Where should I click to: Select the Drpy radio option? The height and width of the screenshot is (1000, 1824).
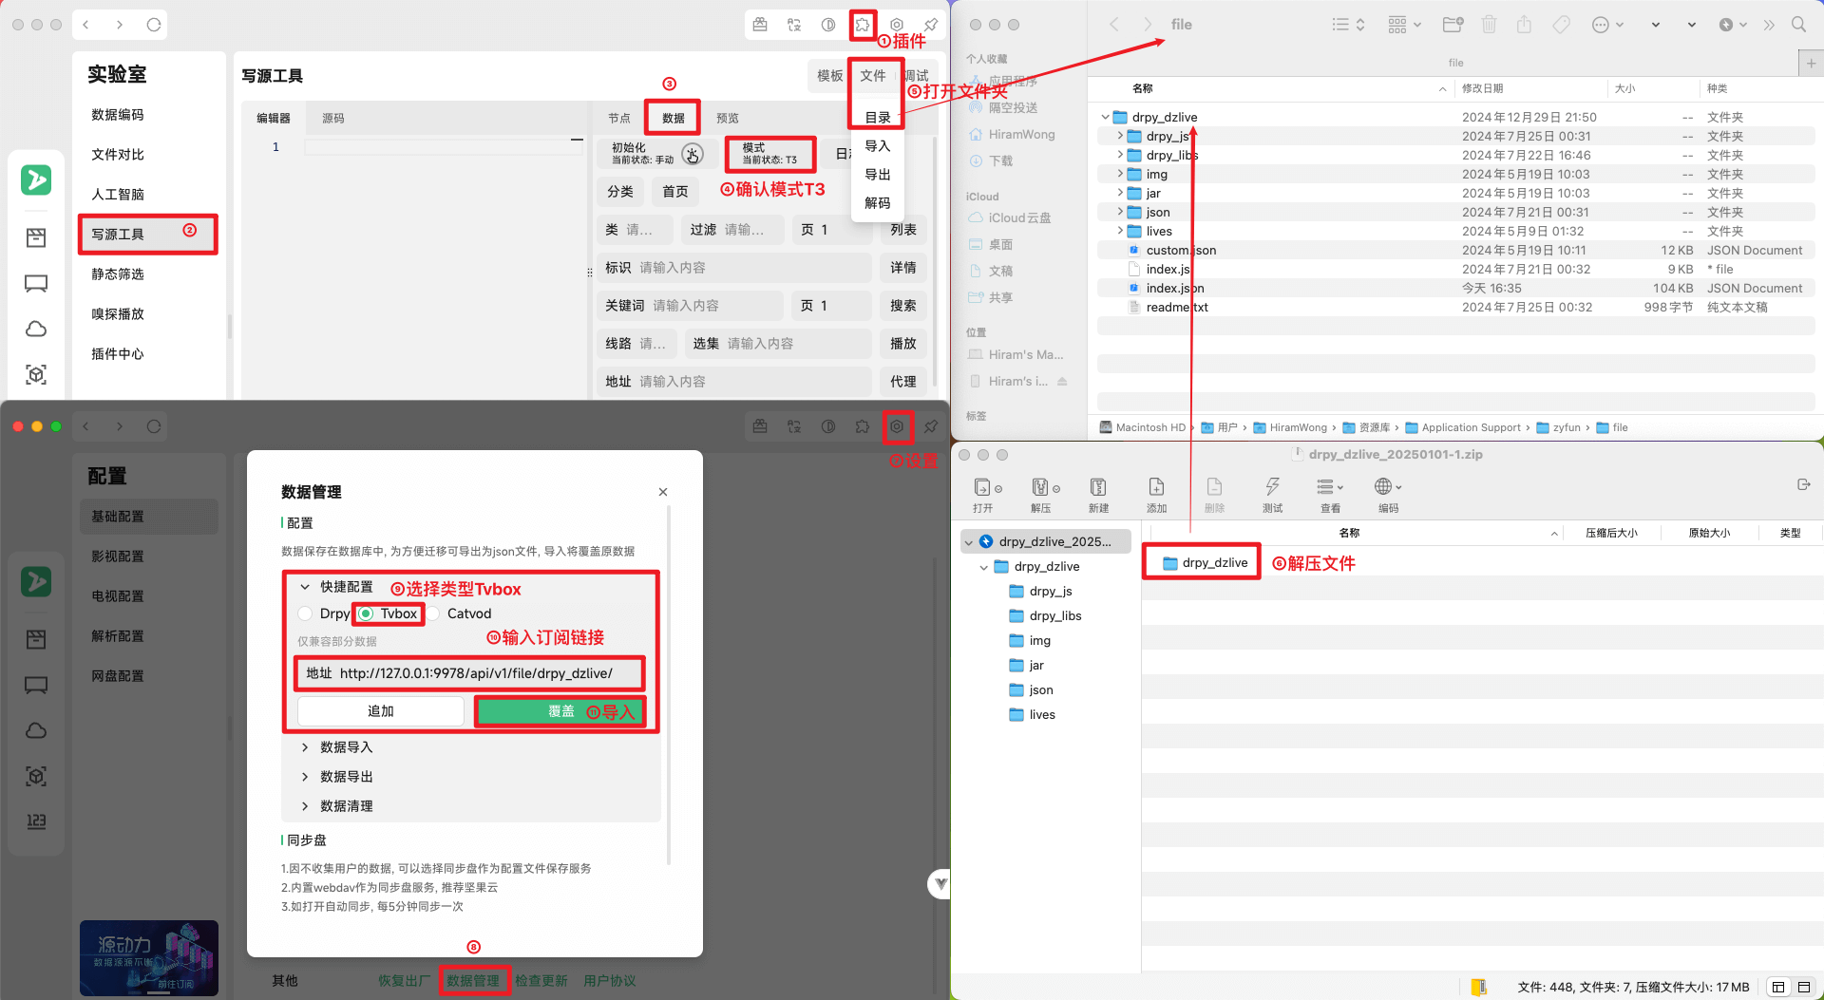click(x=305, y=613)
